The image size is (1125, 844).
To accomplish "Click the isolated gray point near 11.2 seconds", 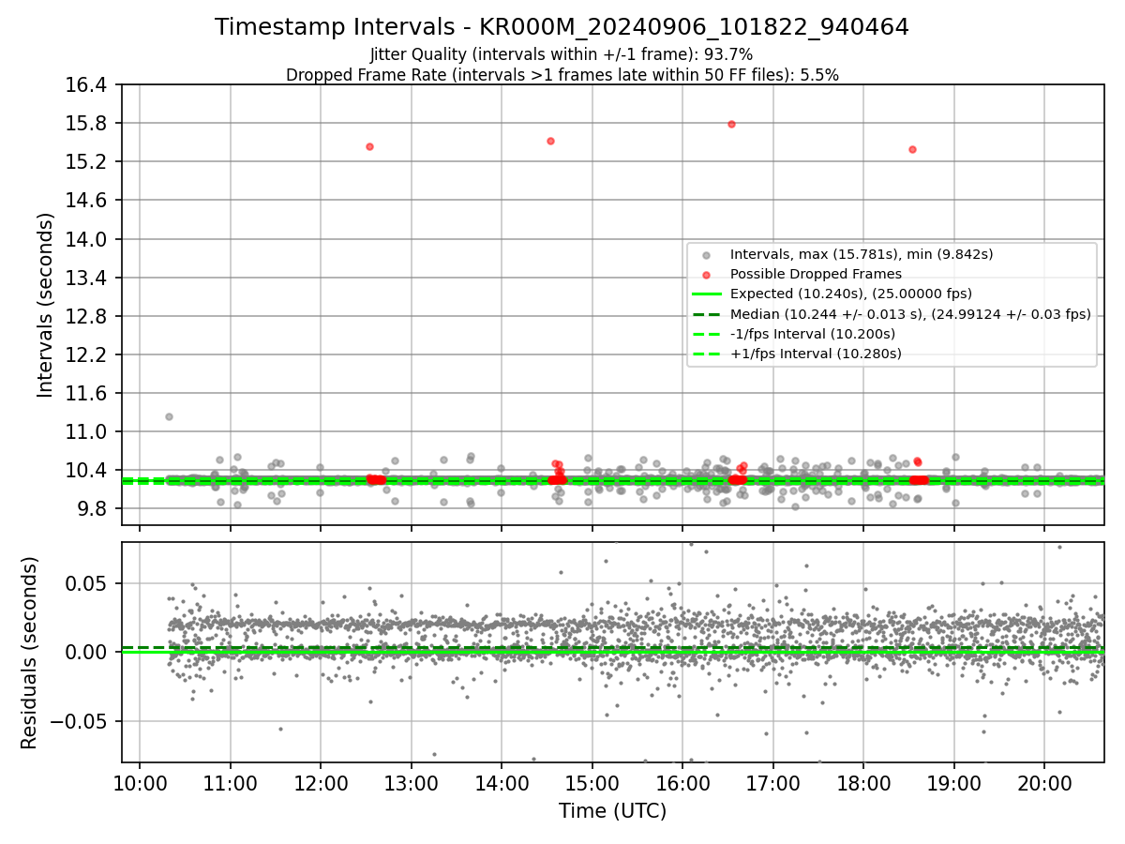I will click(169, 416).
